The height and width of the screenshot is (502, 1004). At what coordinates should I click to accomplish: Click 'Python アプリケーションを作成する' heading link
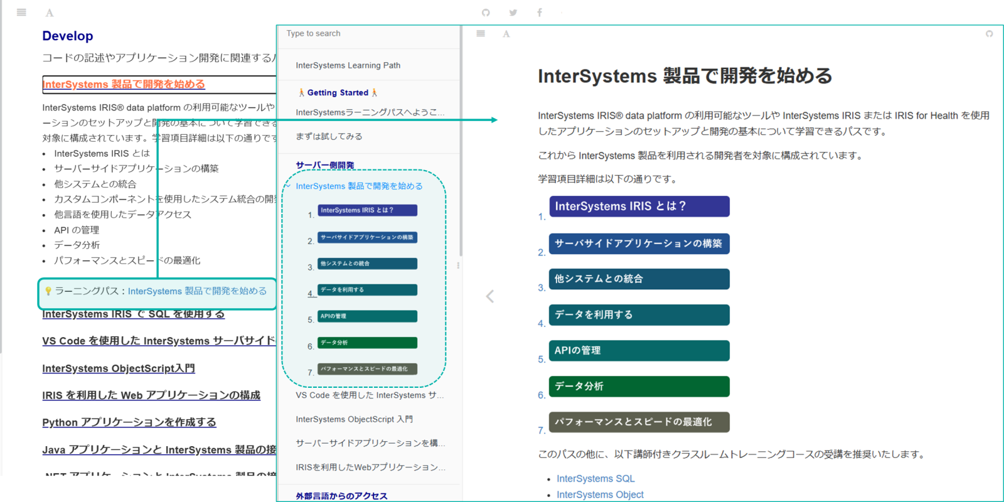(129, 422)
